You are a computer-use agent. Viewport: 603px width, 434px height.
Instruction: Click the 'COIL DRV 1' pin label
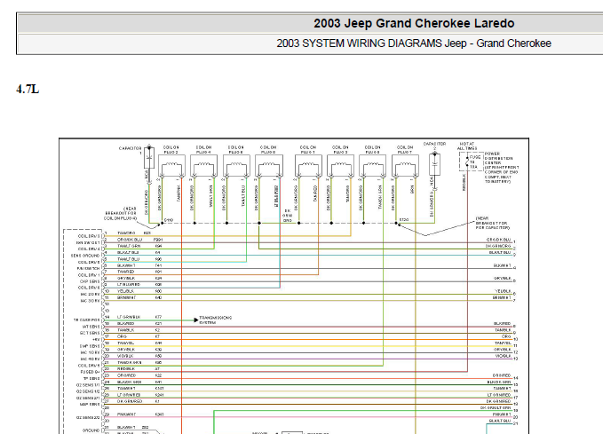pyautogui.click(x=89, y=275)
